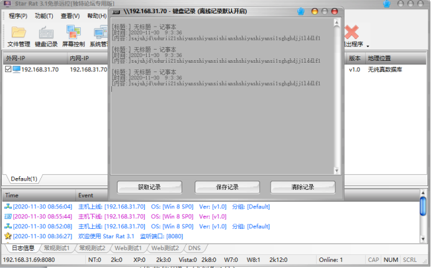Minimize the keylogger dialog with orange button
Viewport: 431px width, 268px height.
[x=315, y=11]
